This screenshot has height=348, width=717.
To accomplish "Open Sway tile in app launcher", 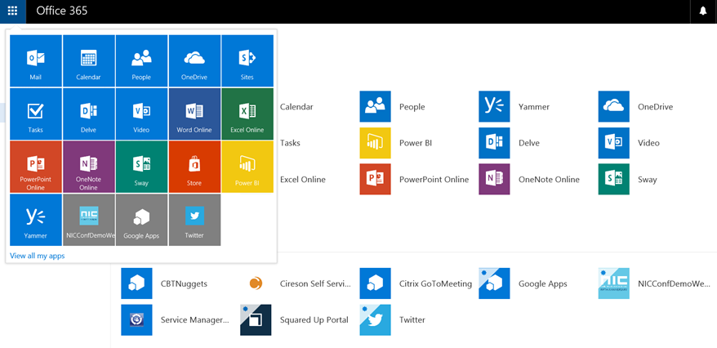I will 141,167.
